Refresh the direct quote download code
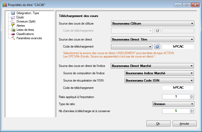 point(157,47)
